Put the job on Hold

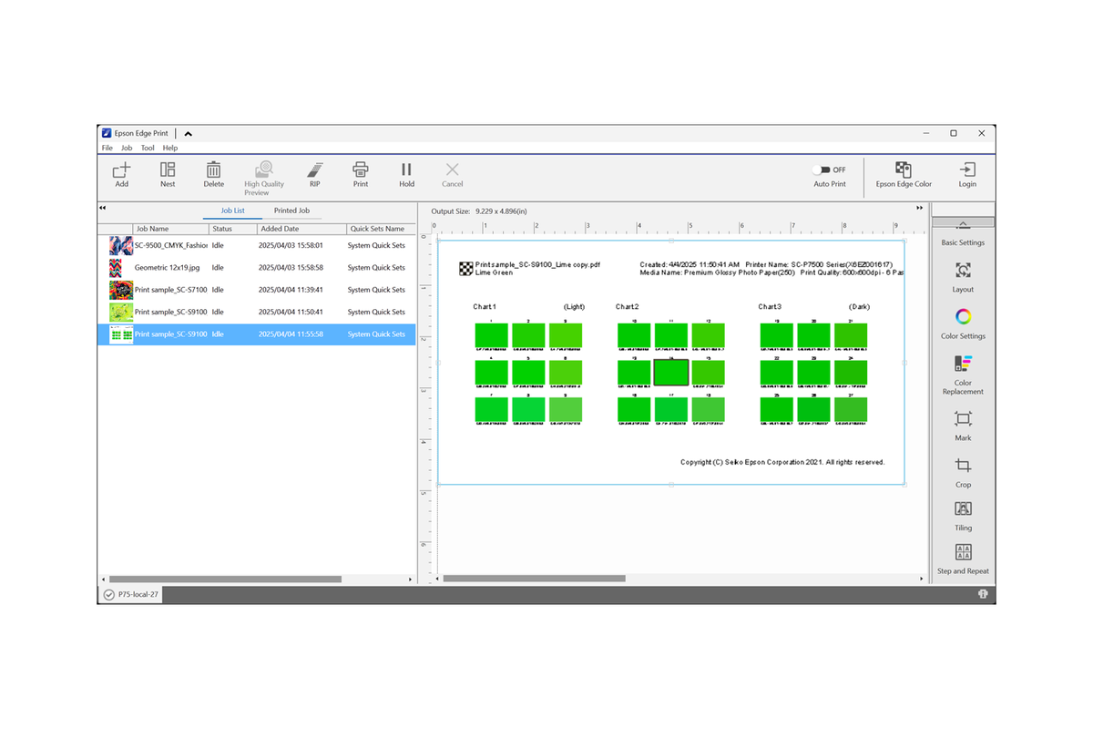(x=406, y=169)
